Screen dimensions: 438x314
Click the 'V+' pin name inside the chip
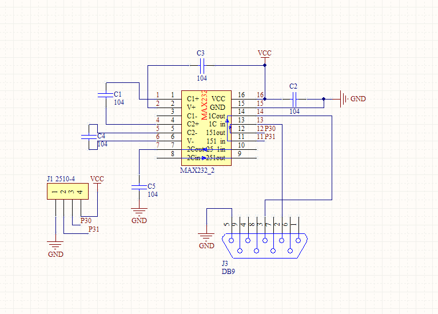tap(192, 108)
